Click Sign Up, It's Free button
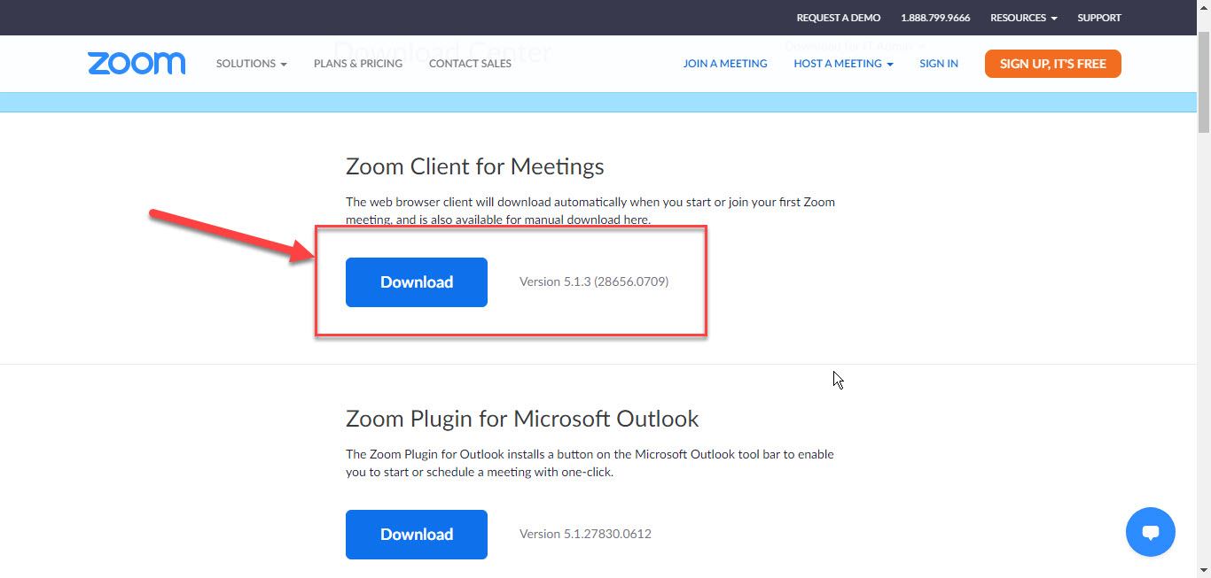The height and width of the screenshot is (578, 1211). 1053,64
